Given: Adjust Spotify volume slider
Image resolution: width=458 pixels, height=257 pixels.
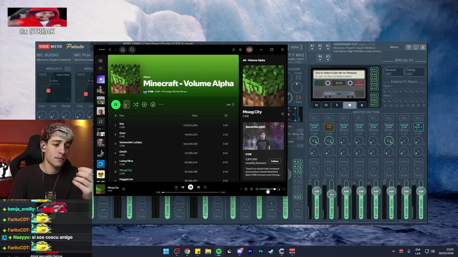Looking at the screenshot, I should pos(268,189).
